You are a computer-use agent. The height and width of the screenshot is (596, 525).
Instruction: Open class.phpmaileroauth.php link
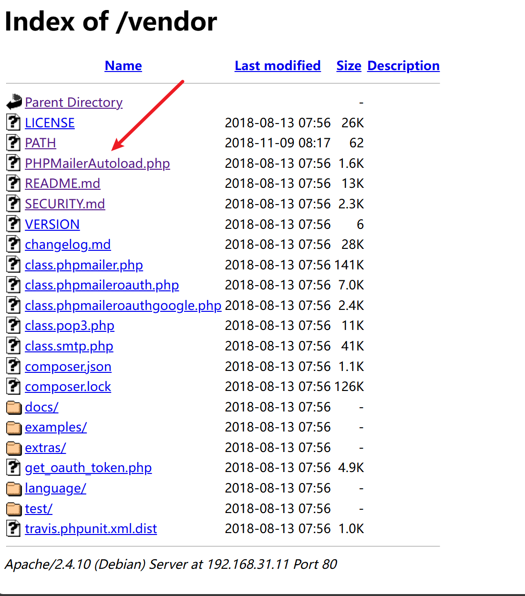click(102, 285)
